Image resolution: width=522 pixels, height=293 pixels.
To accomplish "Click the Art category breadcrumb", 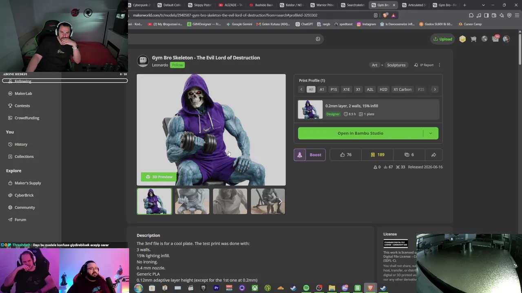I will coord(374,65).
